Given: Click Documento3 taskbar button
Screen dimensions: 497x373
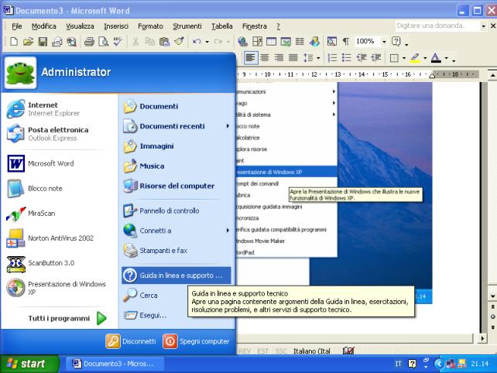Looking at the screenshot, I should [115, 364].
